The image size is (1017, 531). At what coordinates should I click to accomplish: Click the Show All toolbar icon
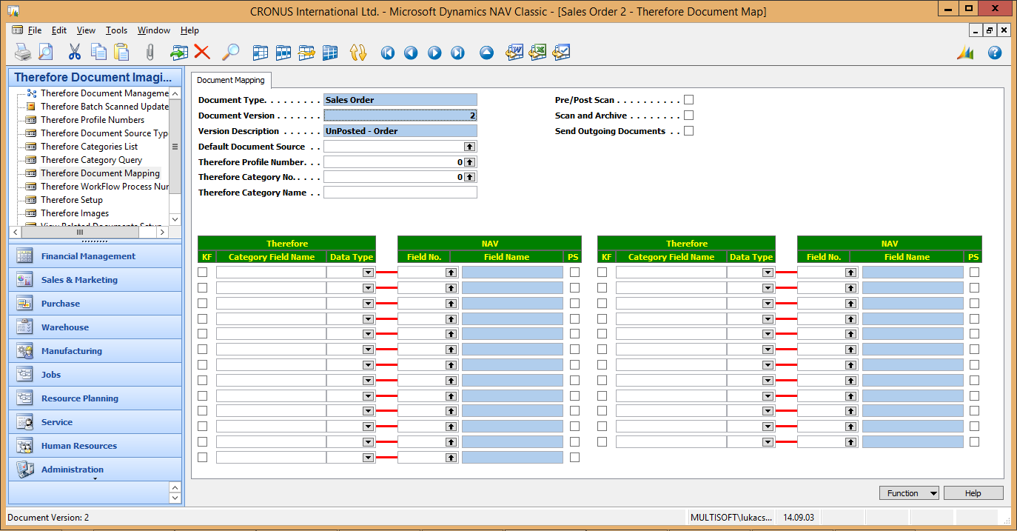tap(330, 52)
